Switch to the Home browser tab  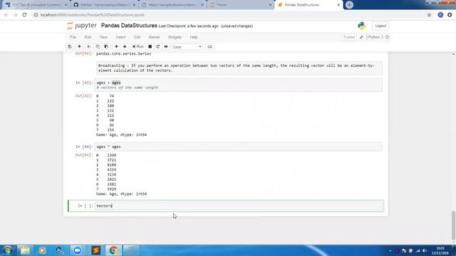(x=241, y=5)
